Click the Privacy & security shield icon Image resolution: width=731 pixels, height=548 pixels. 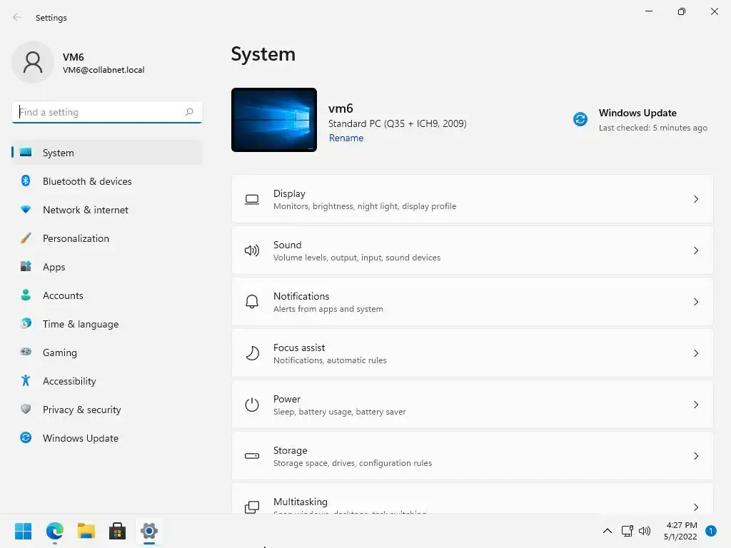(x=26, y=409)
